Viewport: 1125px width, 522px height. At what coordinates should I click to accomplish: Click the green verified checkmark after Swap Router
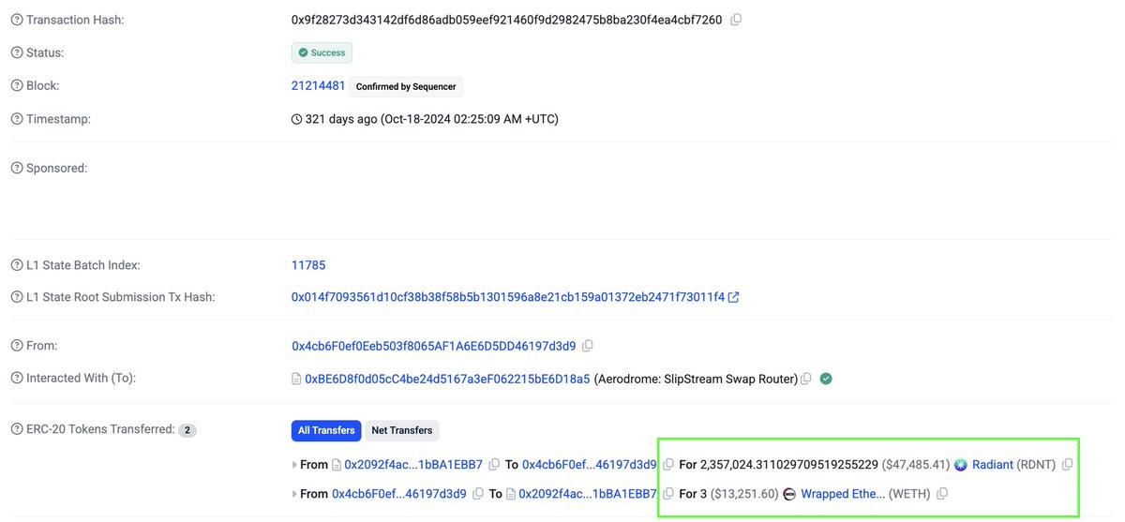pyautogui.click(x=826, y=379)
